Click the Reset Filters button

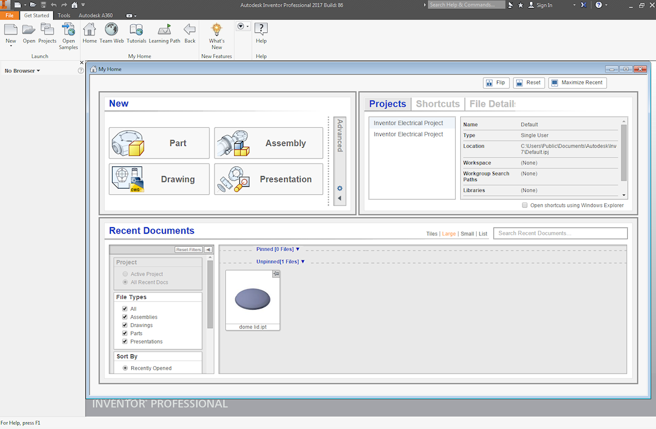[x=188, y=250]
